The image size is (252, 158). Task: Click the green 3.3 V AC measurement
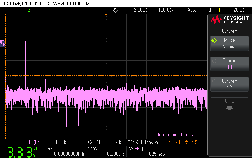click(x=23, y=152)
